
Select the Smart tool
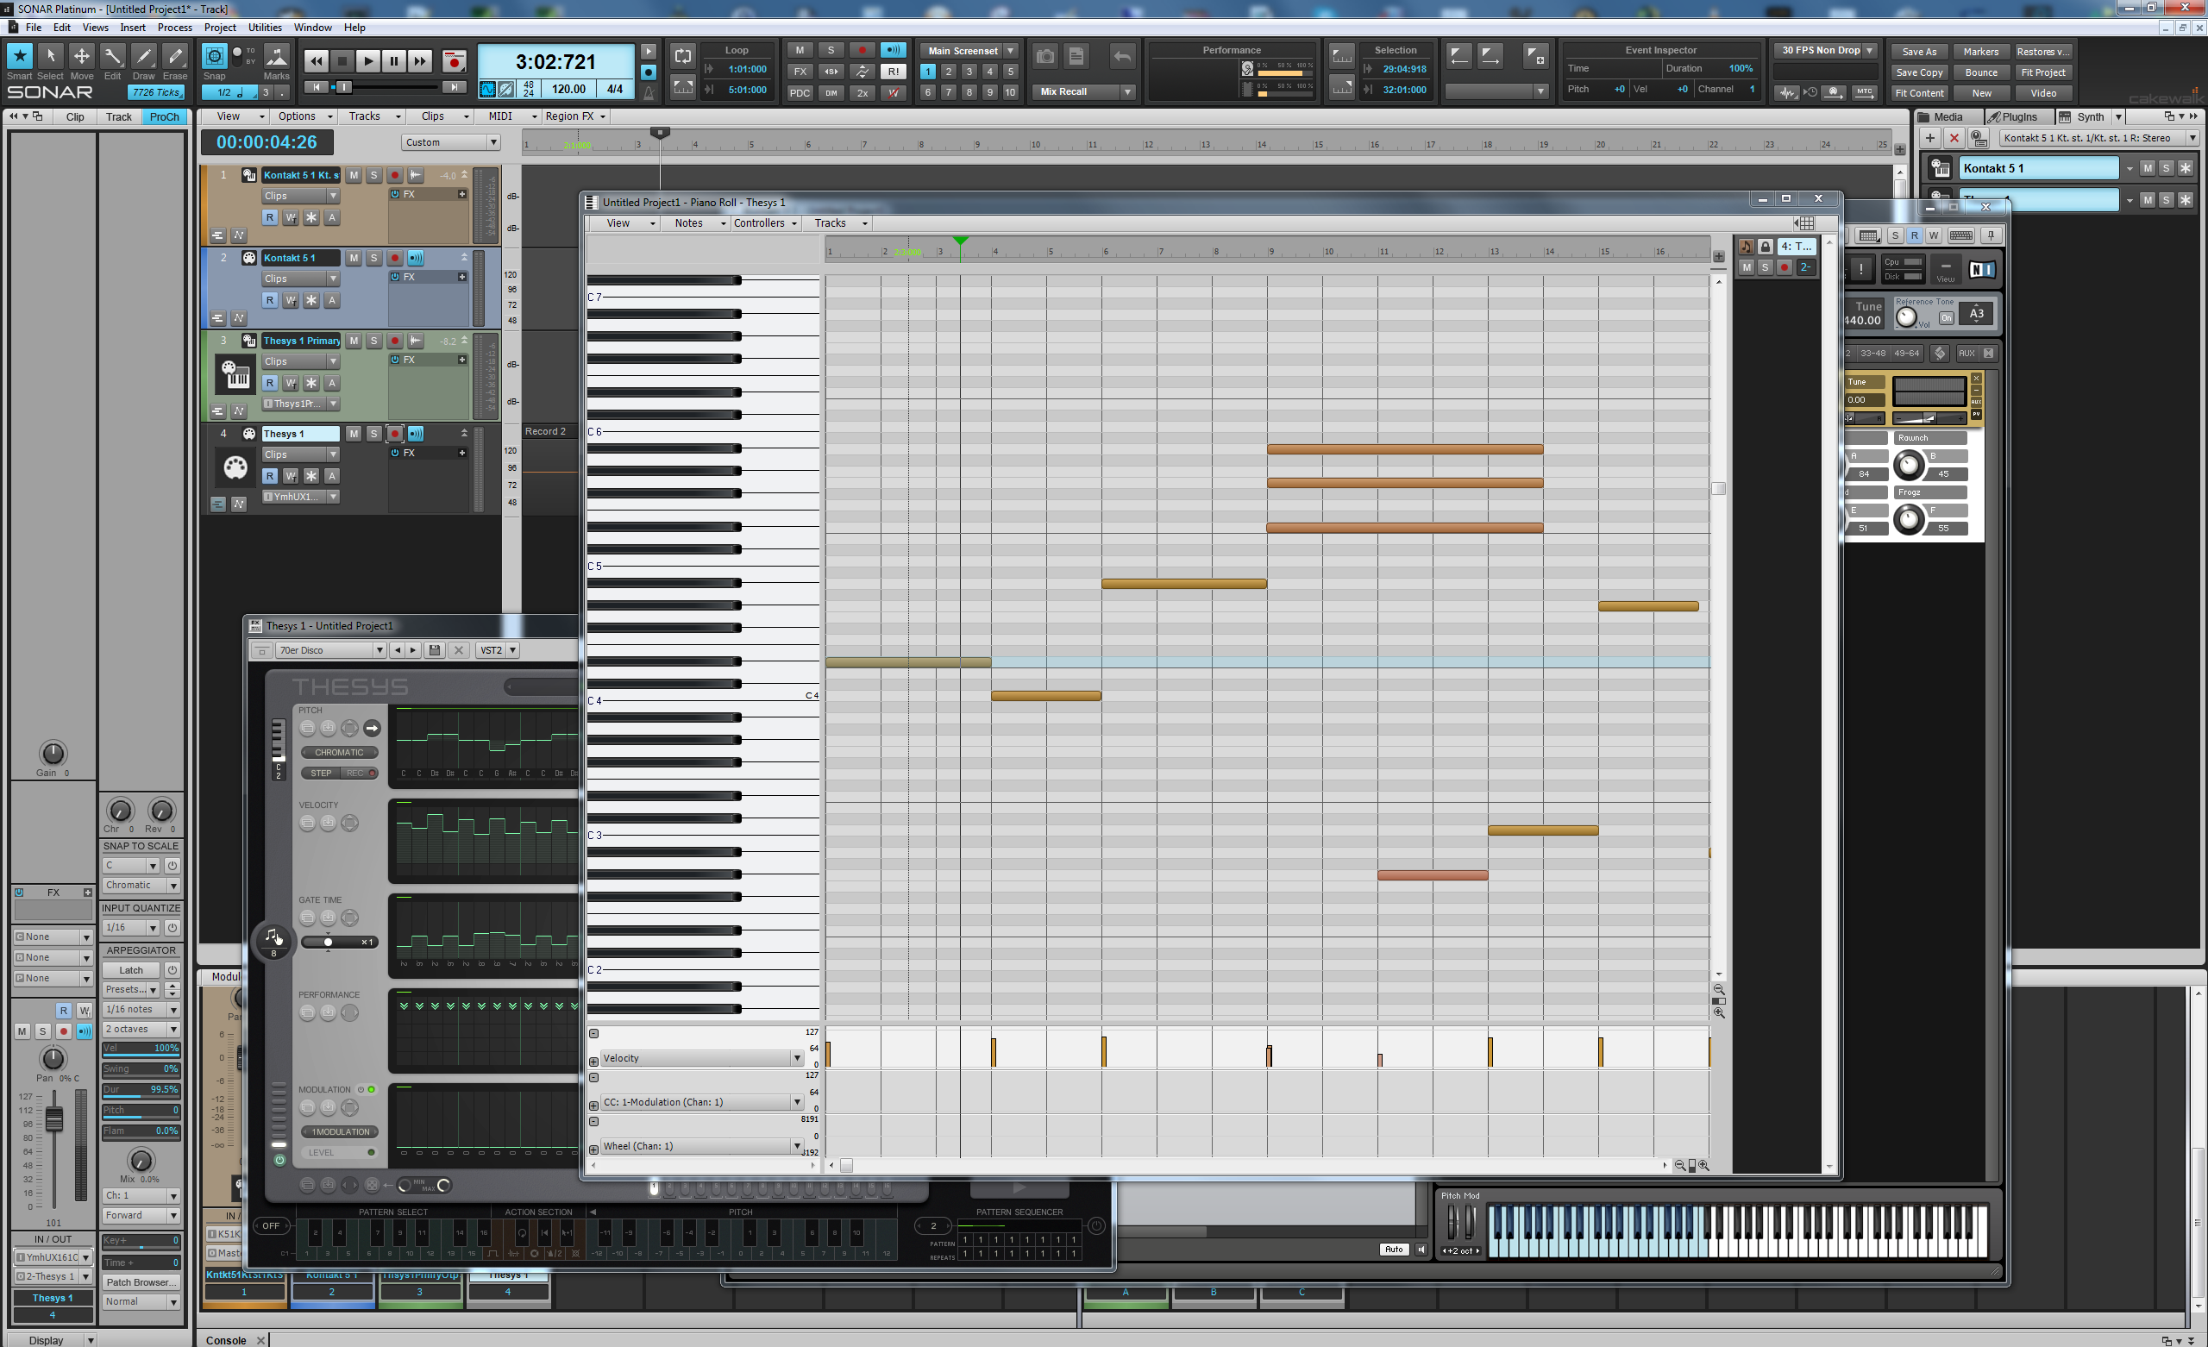pyautogui.click(x=20, y=56)
